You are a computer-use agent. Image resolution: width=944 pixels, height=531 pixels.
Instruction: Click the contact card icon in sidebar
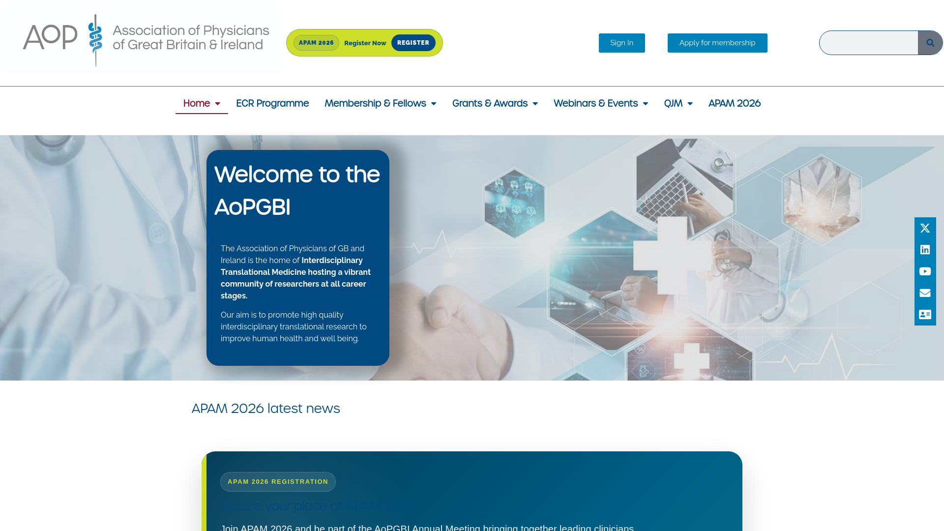coord(925,315)
